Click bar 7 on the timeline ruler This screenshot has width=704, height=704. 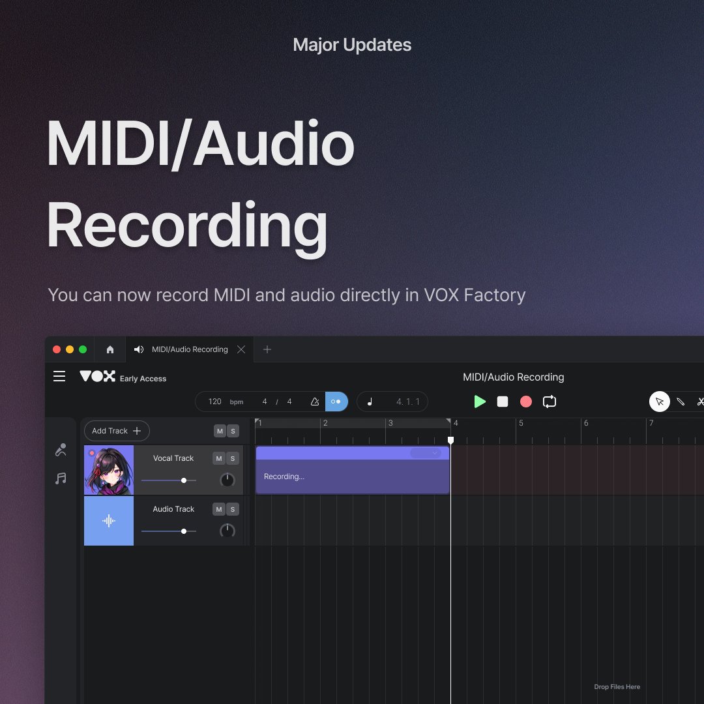tap(651, 423)
